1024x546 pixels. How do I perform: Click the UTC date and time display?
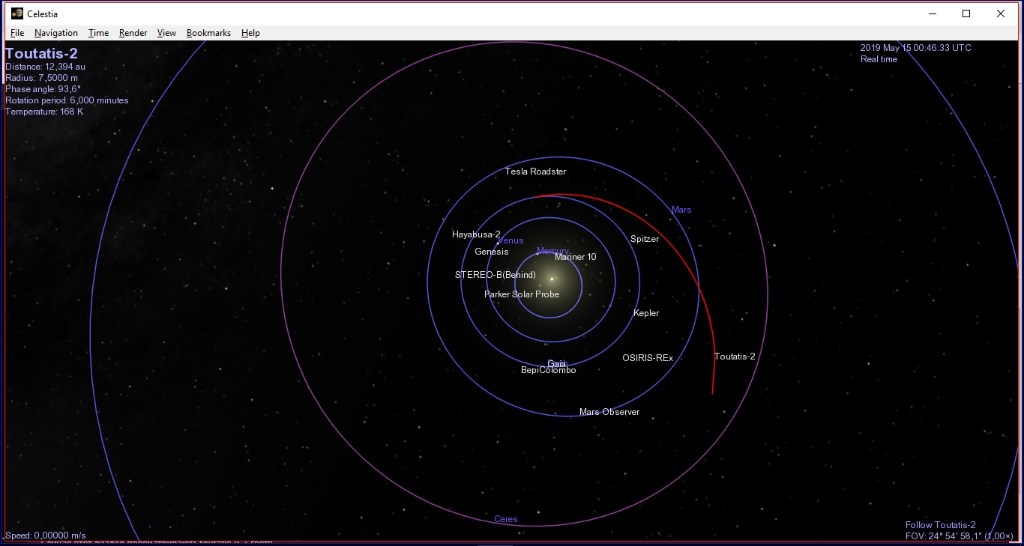[x=915, y=48]
